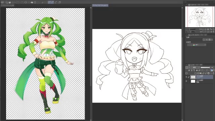The image size is (215, 121).
Task: Click vertical scrollbar of left canvas
Action: (91, 64)
